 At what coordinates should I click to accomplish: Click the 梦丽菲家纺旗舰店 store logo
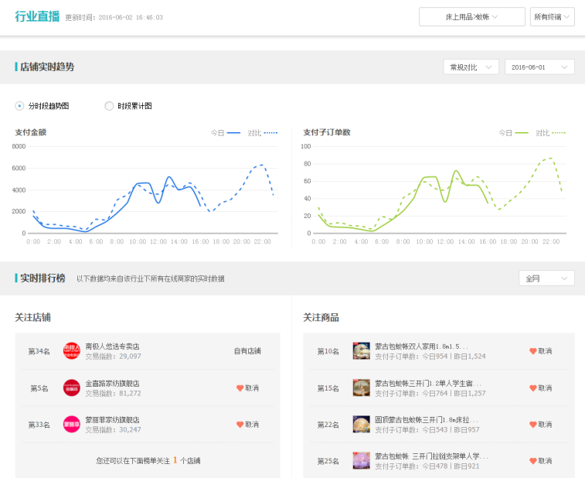pyautogui.click(x=72, y=424)
